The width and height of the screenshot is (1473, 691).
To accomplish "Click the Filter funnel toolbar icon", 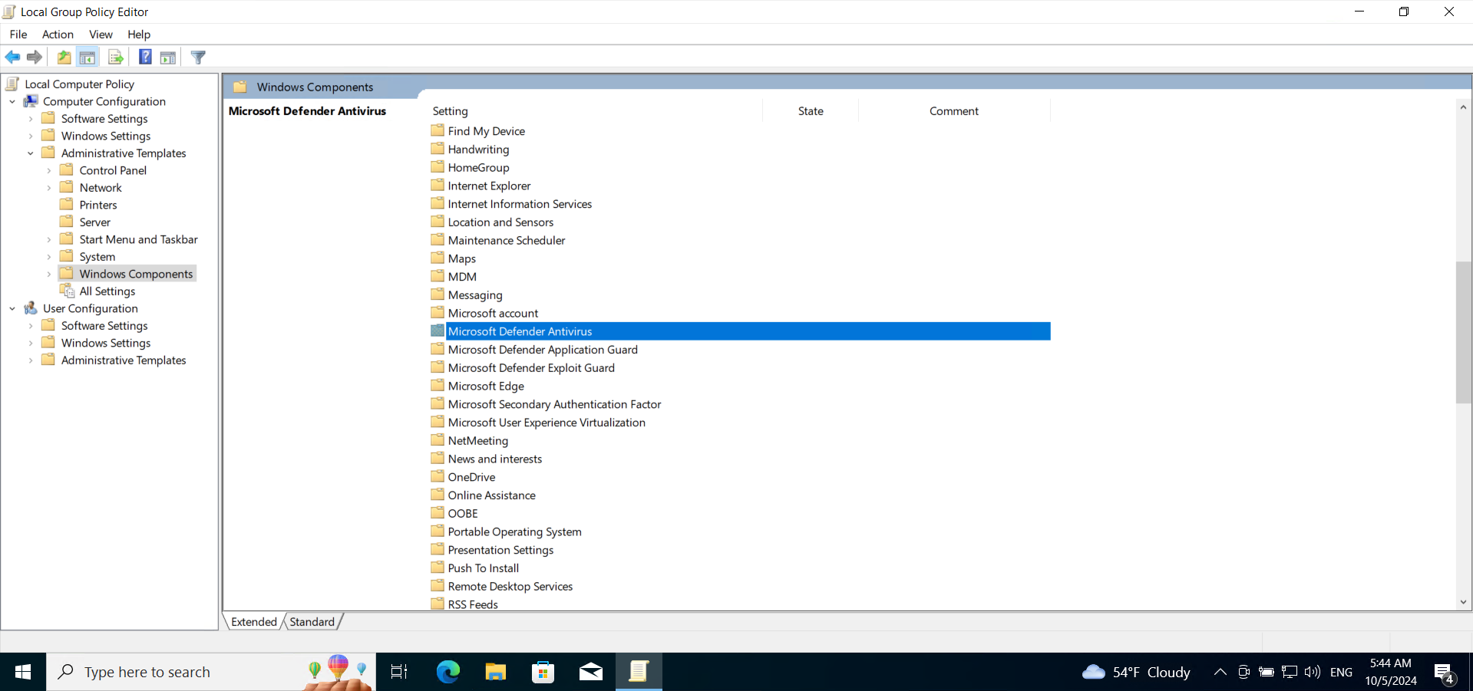I will tap(198, 58).
